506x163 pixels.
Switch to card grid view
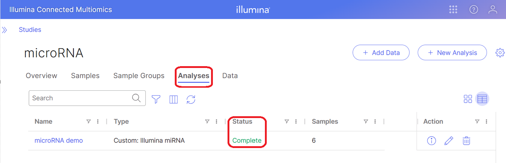click(x=468, y=99)
